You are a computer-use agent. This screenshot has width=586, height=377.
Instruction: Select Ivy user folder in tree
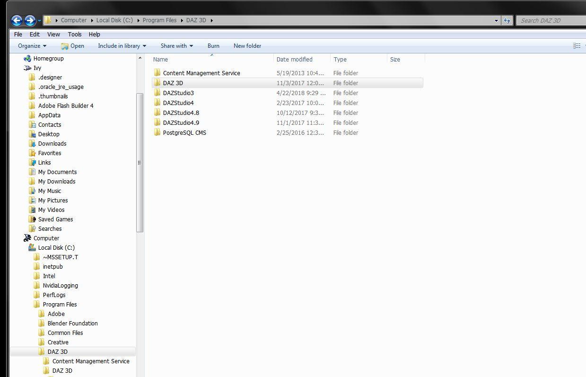click(37, 68)
